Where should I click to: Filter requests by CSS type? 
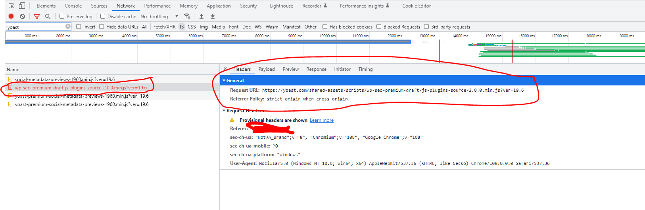click(x=192, y=26)
